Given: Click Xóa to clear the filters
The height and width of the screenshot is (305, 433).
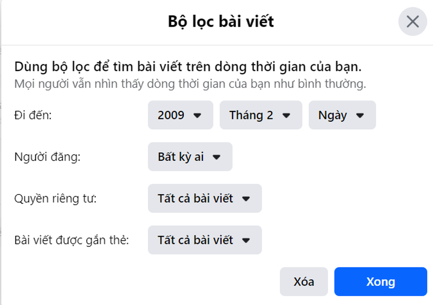Looking at the screenshot, I should pyautogui.click(x=304, y=282).
